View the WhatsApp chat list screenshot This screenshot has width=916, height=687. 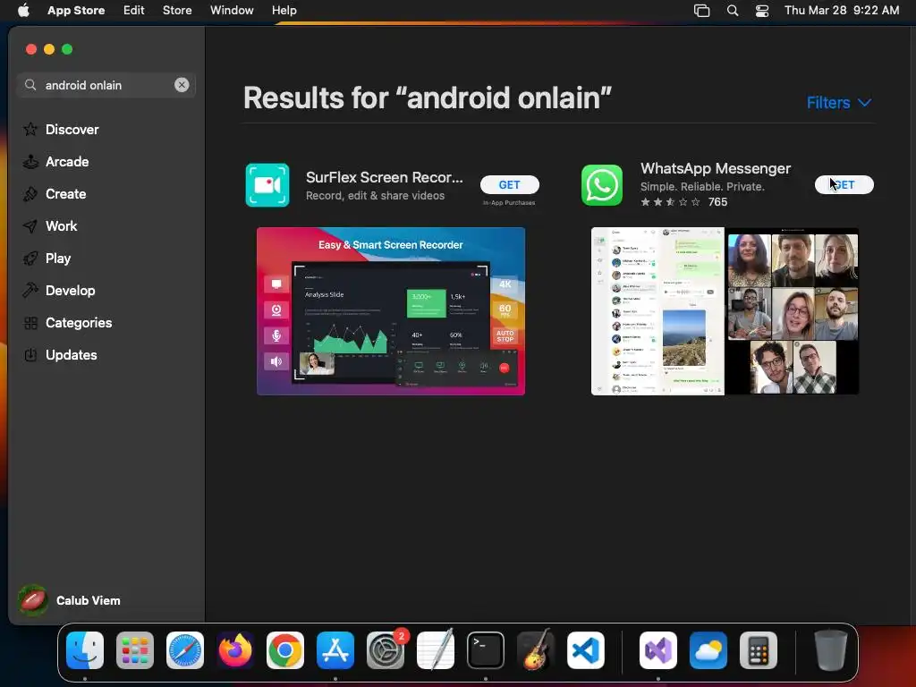click(x=657, y=311)
